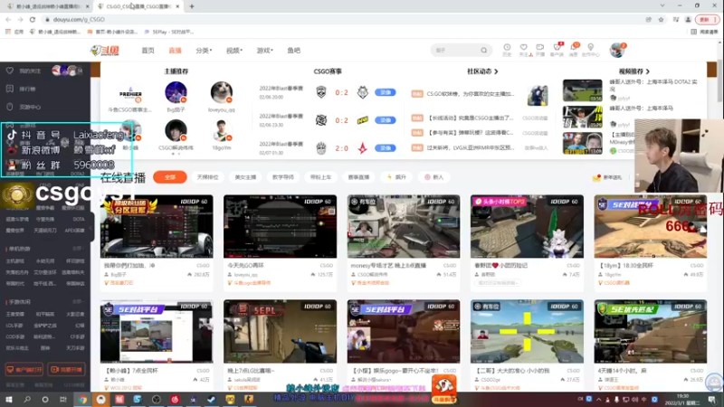Click replay button for 02/06 23:30 match
This screenshot has width=724, height=407.
[386, 120]
